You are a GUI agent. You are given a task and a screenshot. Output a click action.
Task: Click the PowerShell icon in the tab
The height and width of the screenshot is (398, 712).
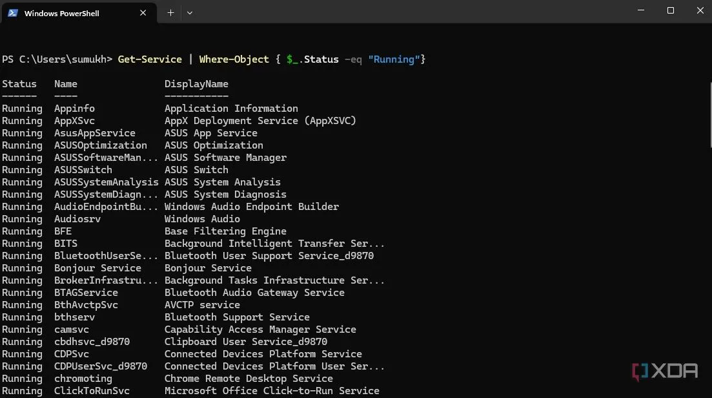13,13
